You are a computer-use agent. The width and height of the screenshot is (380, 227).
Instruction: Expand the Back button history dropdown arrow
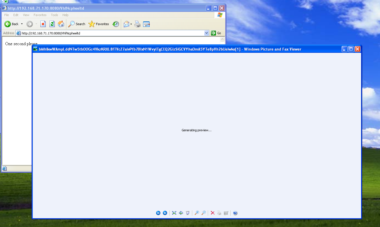[x=22, y=24]
